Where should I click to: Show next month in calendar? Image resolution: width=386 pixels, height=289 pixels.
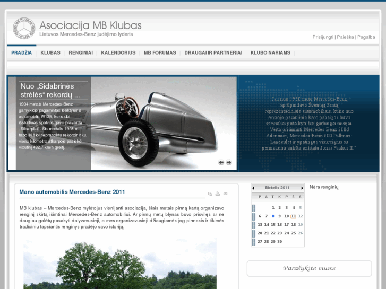coord(302,188)
